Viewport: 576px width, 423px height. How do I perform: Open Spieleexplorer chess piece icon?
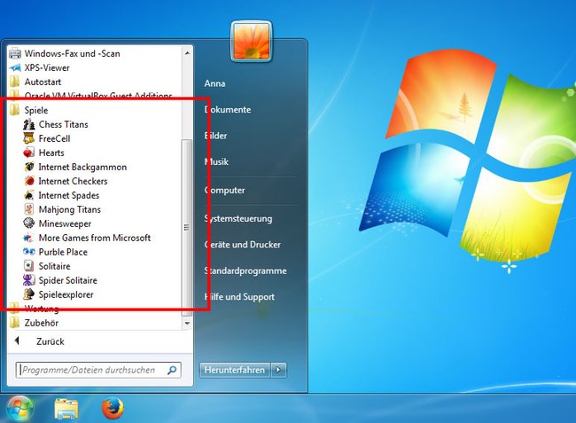tap(29, 294)
